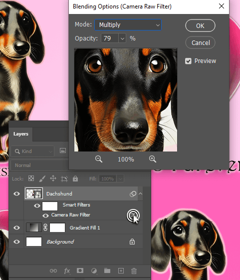
Task: Close the Blending Options dialog
Action: [222, 6]
